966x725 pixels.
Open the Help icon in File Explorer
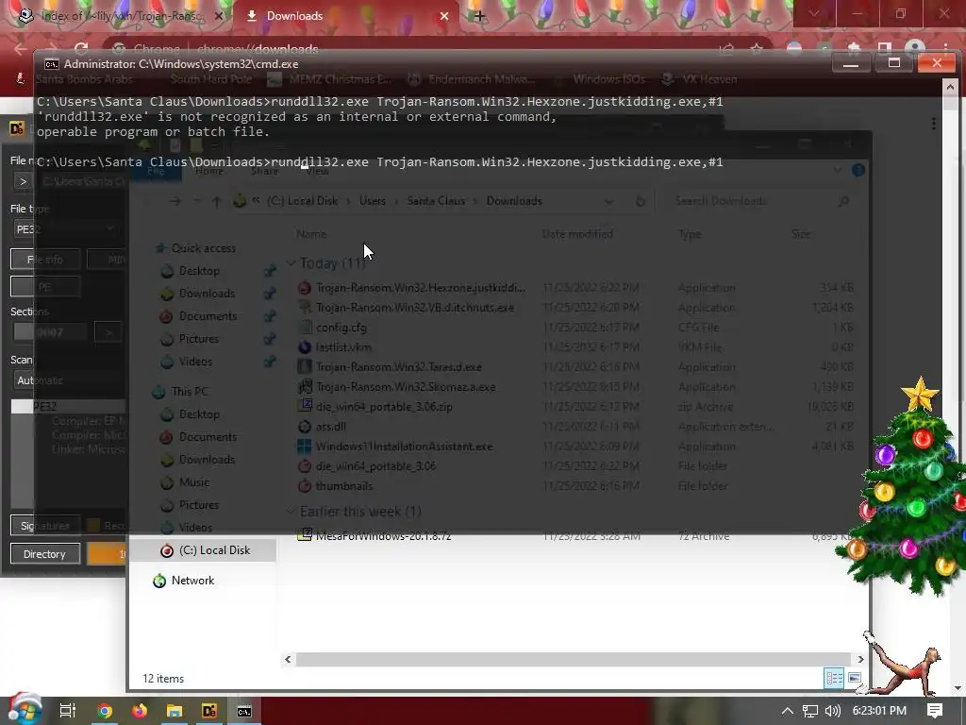coord(858,170)
